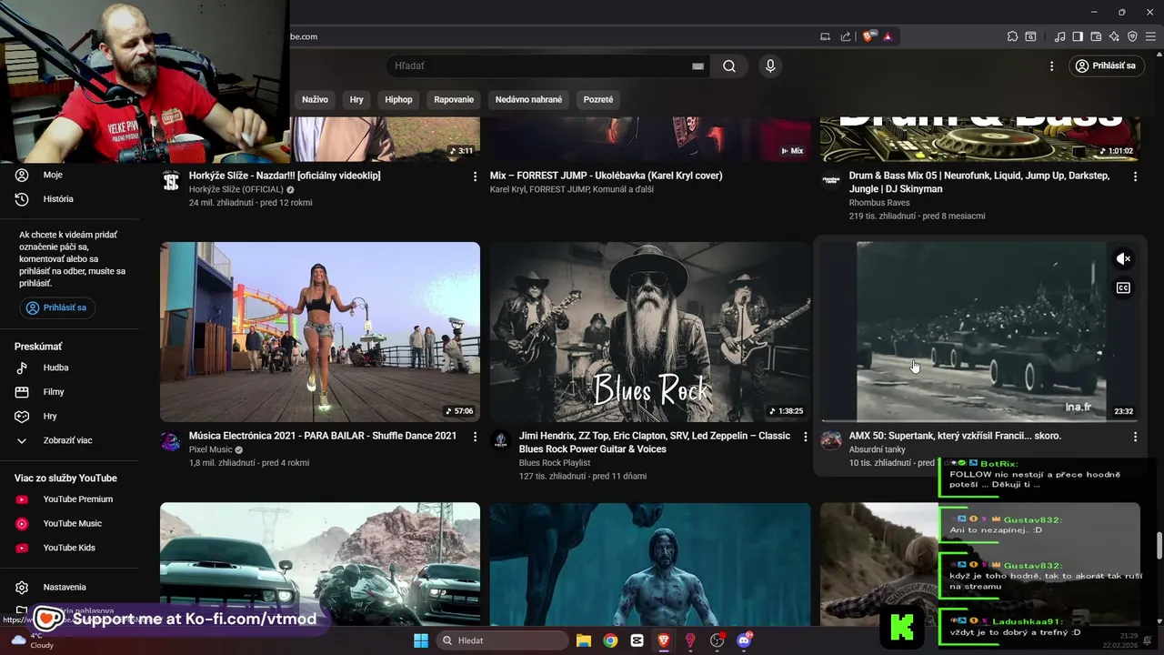The height and width of the screenshot is (655, 1164).
Task: Open Google Chrome from the taskbar
Action: click(x=610, y=640)
